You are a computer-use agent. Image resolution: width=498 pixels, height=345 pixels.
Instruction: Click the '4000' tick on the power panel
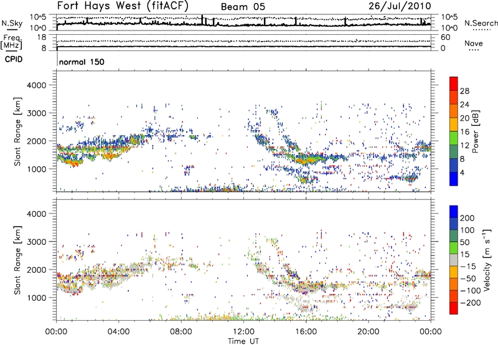[x=36, y=85]
